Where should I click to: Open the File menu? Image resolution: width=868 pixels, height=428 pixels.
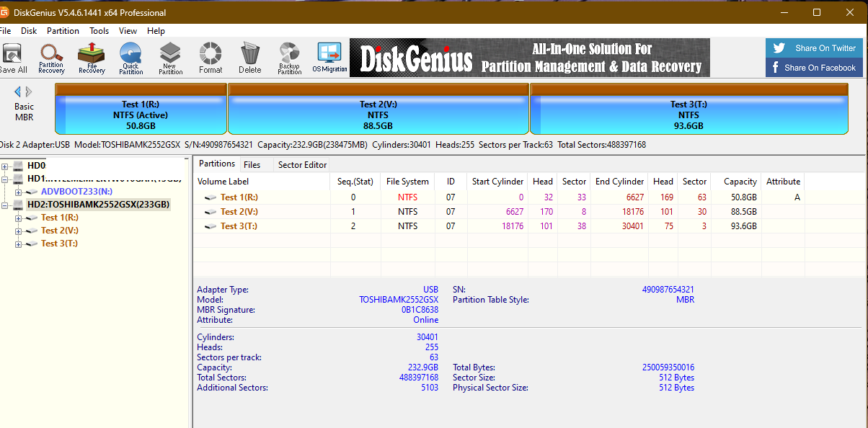[x=6, y=31]
